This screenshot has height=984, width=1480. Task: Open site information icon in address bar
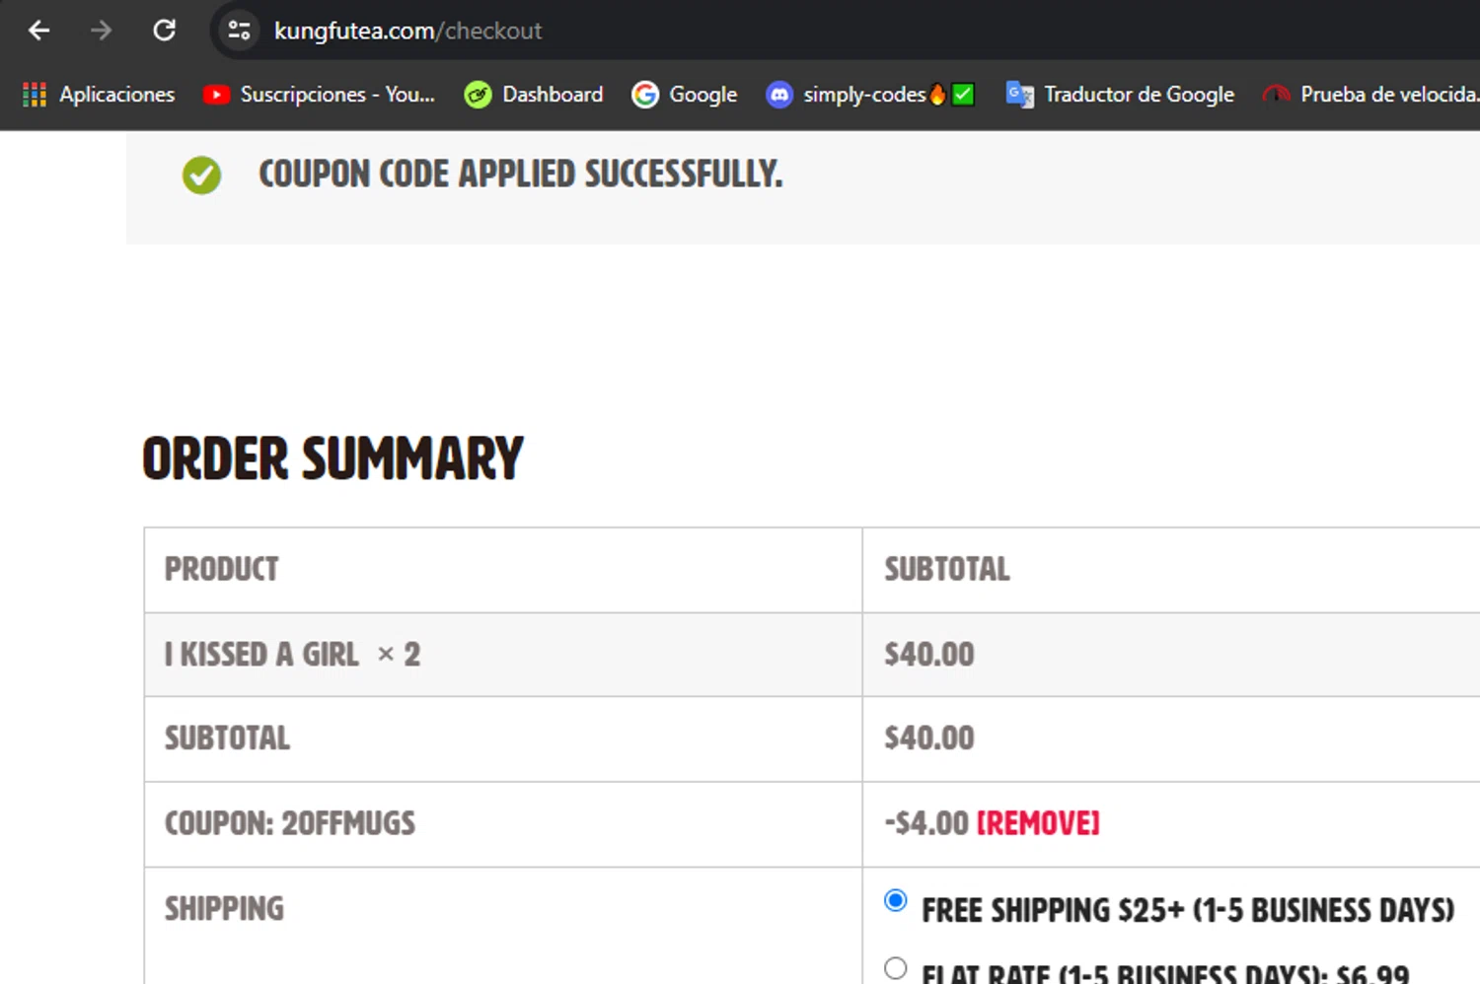[x=239, y=31]
